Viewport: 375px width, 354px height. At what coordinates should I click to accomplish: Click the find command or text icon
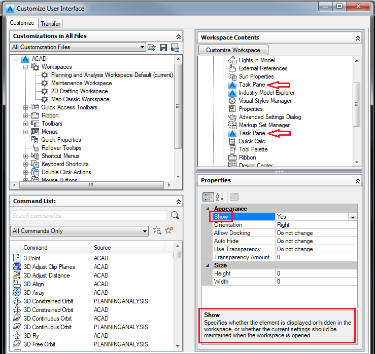coord(157,230)
